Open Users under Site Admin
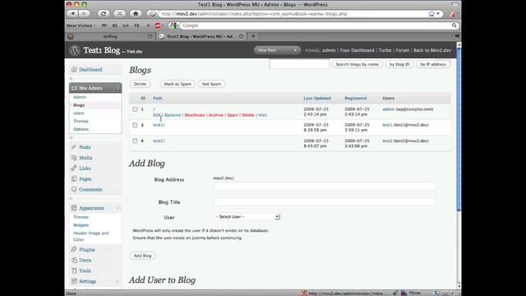Screen dimensions: 526x296 coord(79,113)
